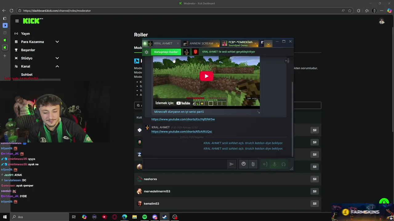Click the green Kick support chat bubble
394x221 pixels.
[384, 202]
